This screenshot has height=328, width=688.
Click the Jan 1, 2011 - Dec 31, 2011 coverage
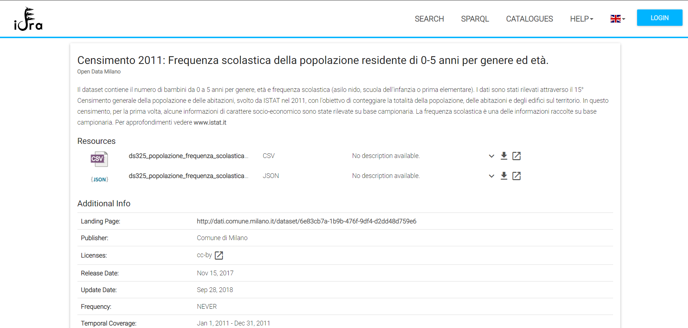pyautogui.click(x=233, y=323)
